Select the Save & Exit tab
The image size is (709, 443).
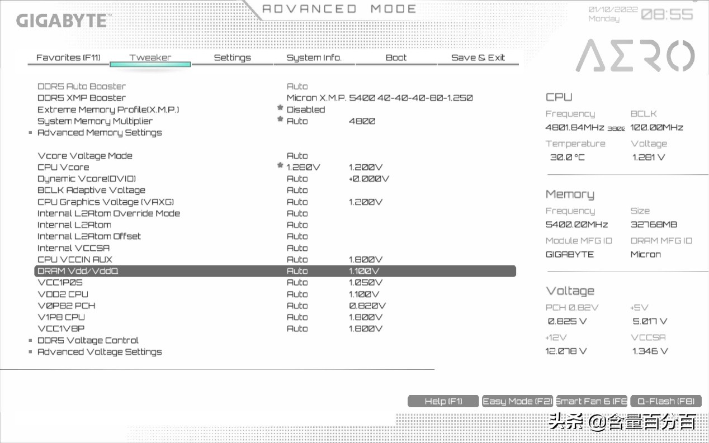click(x=478, y=58)
